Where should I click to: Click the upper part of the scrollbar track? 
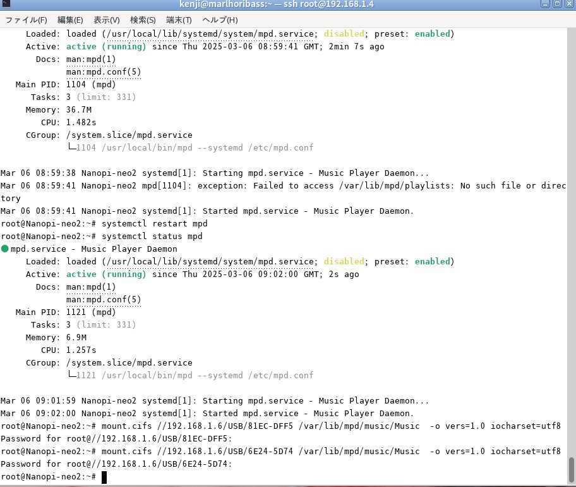pyautogui.click(x=571, y=126)
